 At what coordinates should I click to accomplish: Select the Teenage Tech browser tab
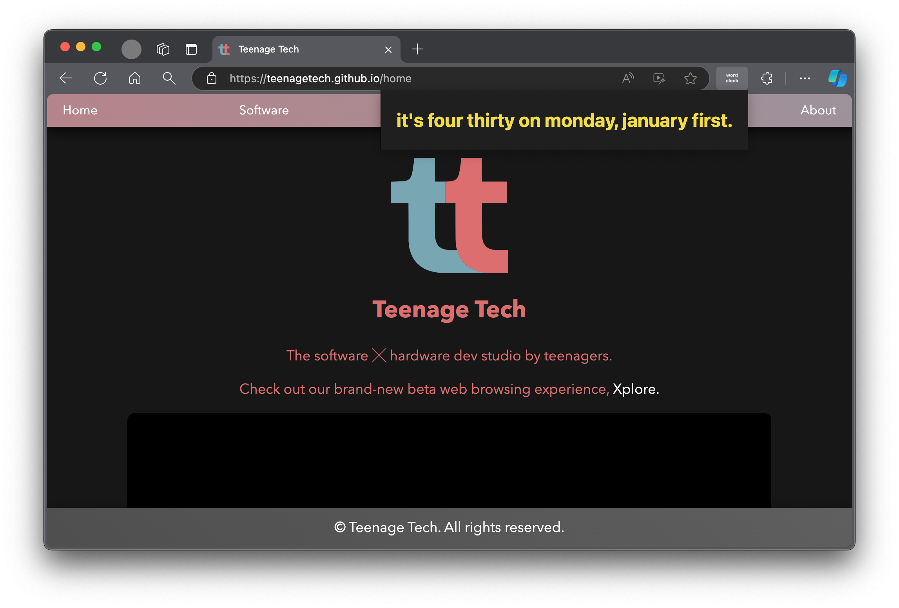click(x=306, y=49)
